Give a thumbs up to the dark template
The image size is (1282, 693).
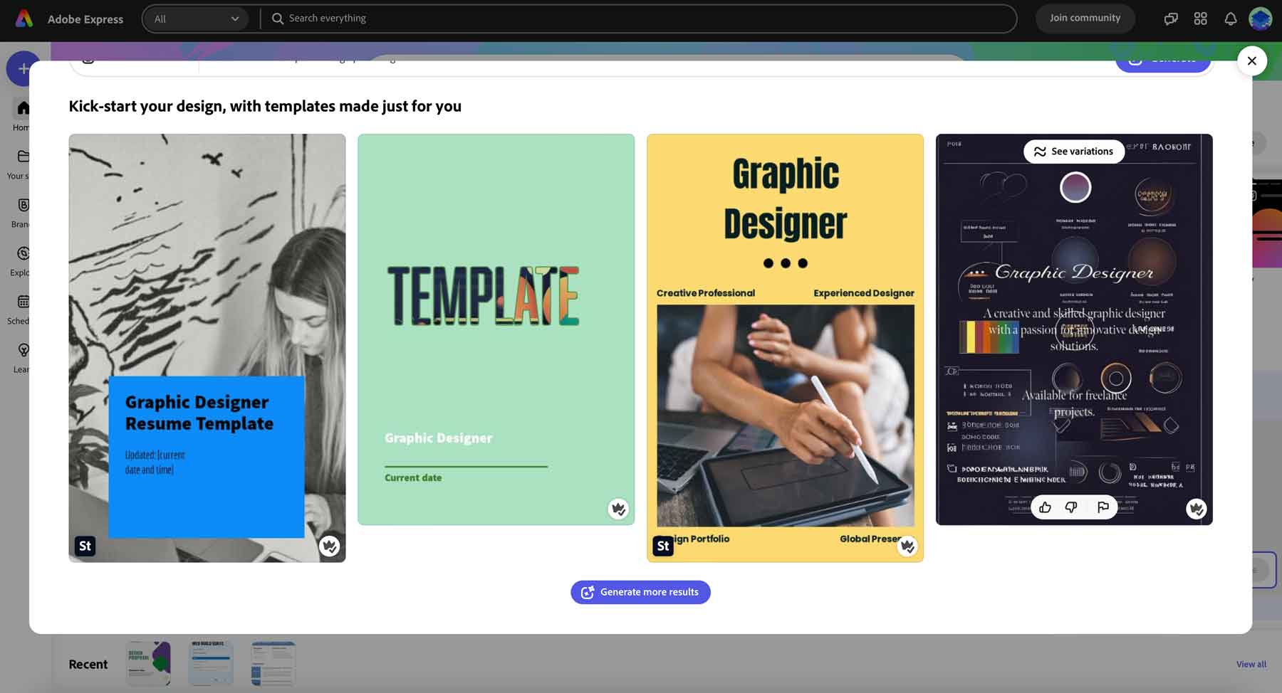click(x=1046, y=507)
